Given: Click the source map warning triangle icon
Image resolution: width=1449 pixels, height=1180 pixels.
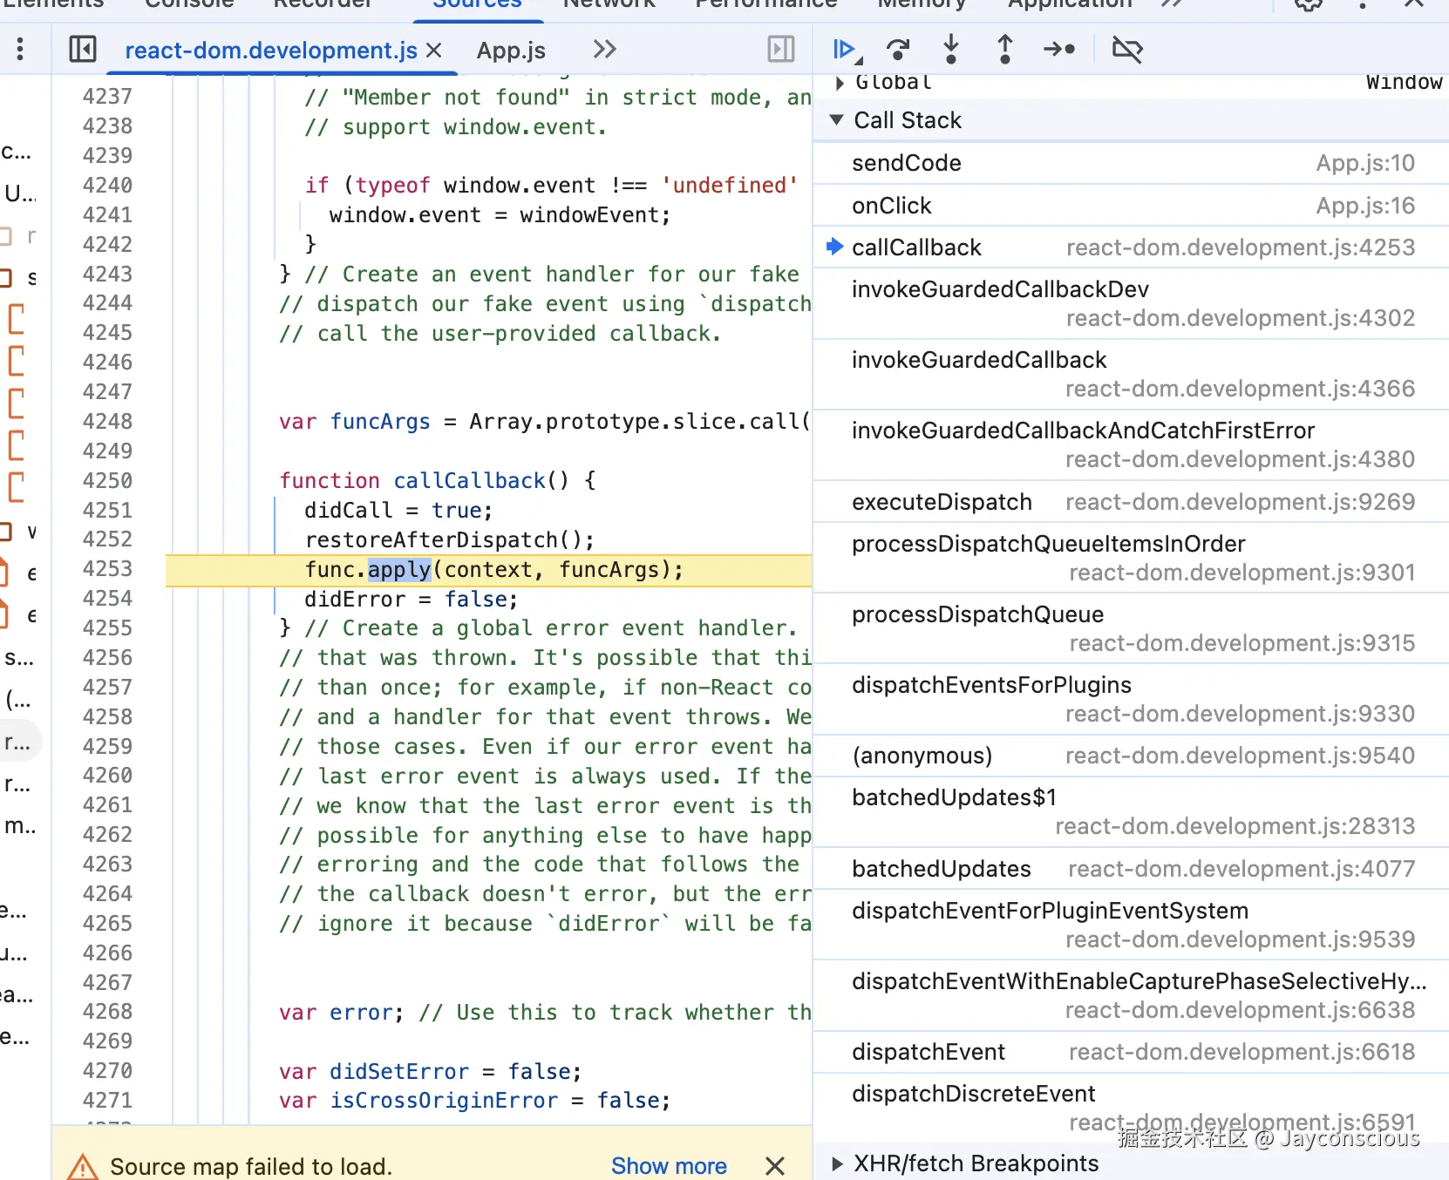Looking at the screenshot, I should (x=83, y=1166).
